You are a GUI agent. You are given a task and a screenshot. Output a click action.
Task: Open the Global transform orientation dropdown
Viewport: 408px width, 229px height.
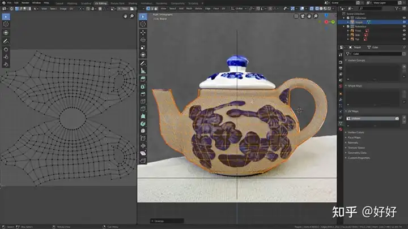239,8
